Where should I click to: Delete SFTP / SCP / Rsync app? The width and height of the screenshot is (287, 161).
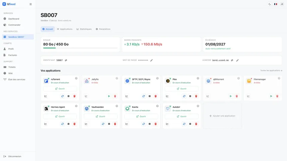click(155, 96)
